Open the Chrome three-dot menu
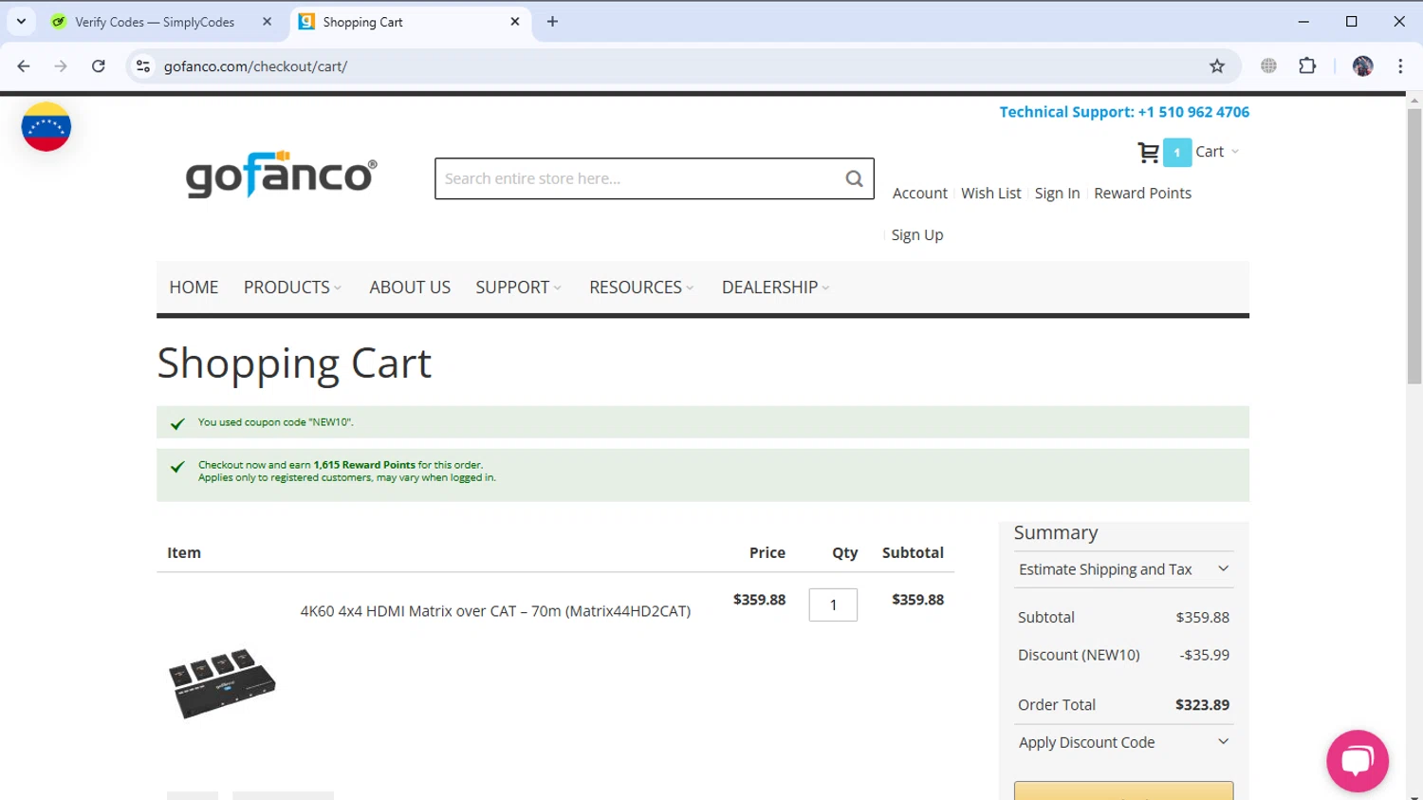This screenshot has width=1423, height=800. (x=1400, y=66)
